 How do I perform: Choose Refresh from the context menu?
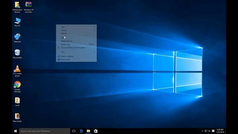pos(76,33)
